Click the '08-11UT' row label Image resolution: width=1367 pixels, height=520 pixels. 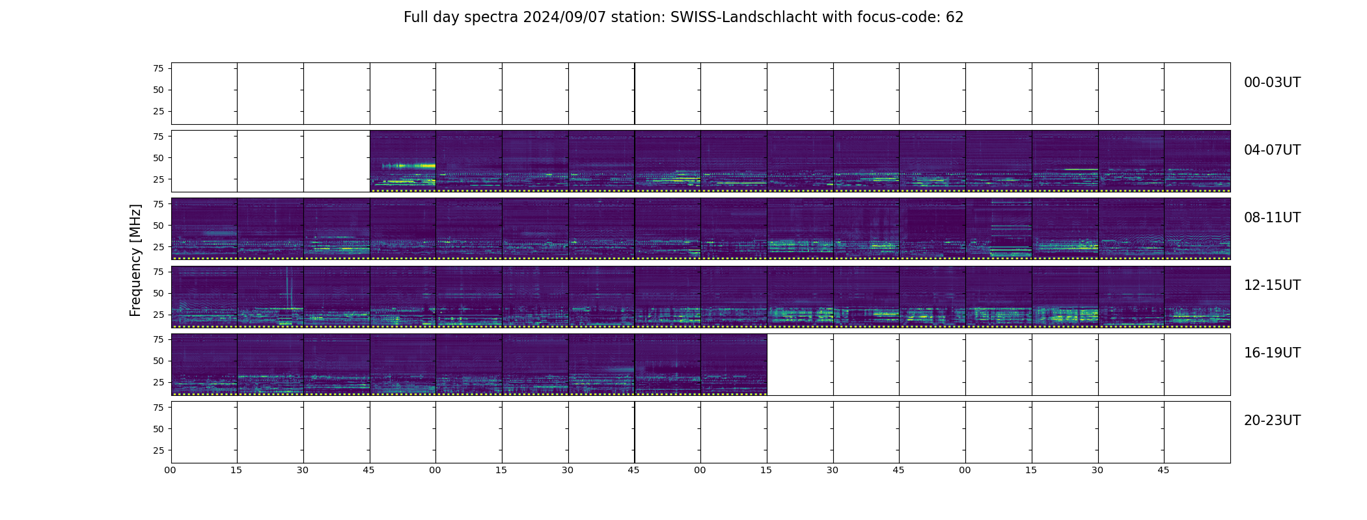click(1272, 218)
